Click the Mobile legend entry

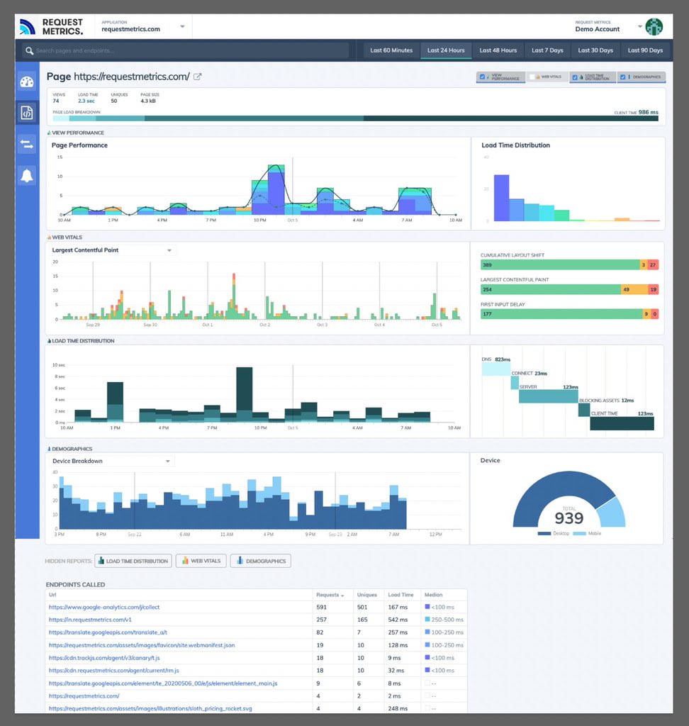coord(587,533)
